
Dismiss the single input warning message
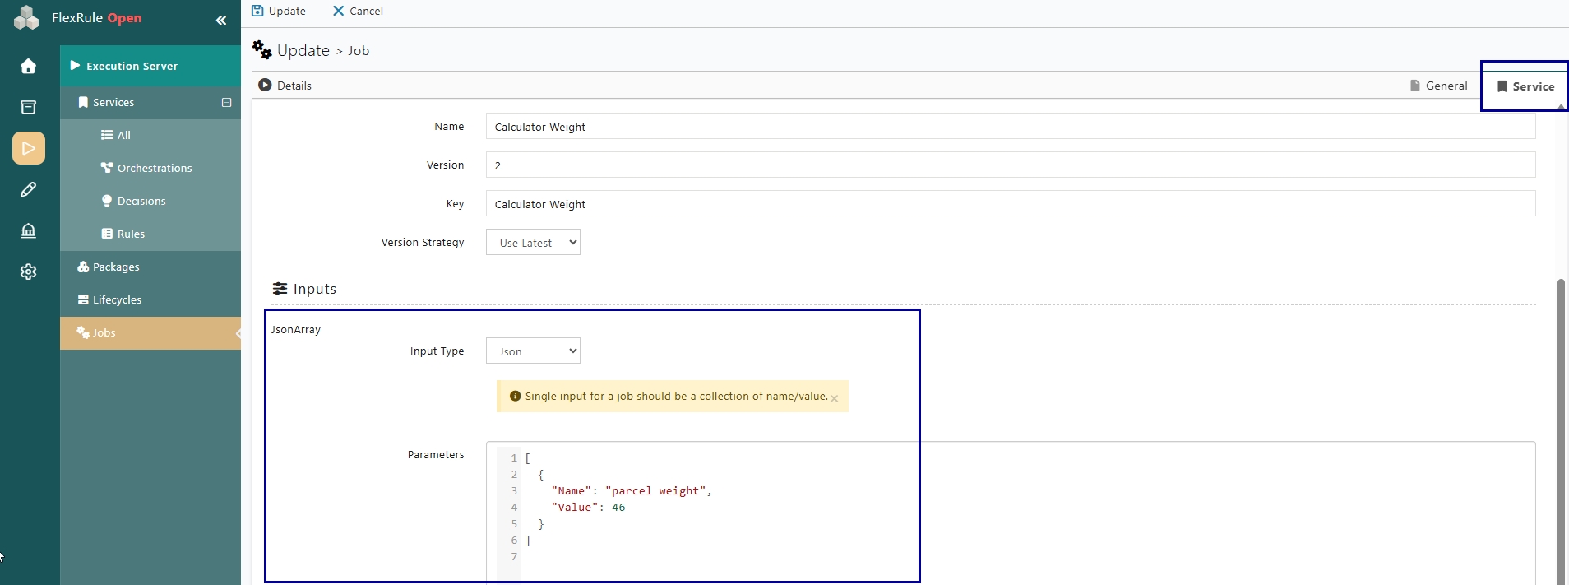pyautogui.click(x=834, y=398)
